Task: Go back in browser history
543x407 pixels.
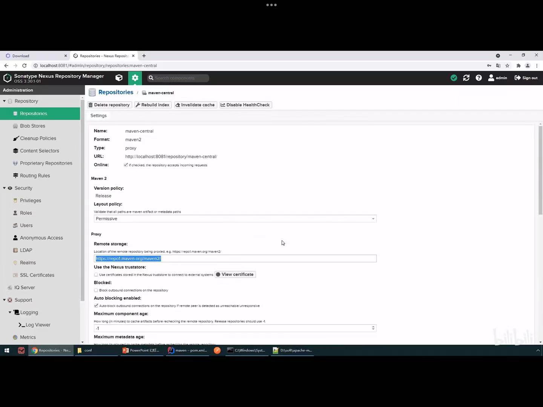Action: click(x=6, y=66)
